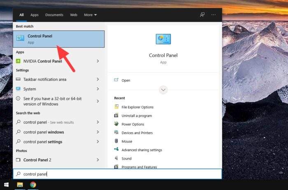This screenshot has width=288, height=190.
Task: Expand the System result arrow
Action: click(98, 89)
